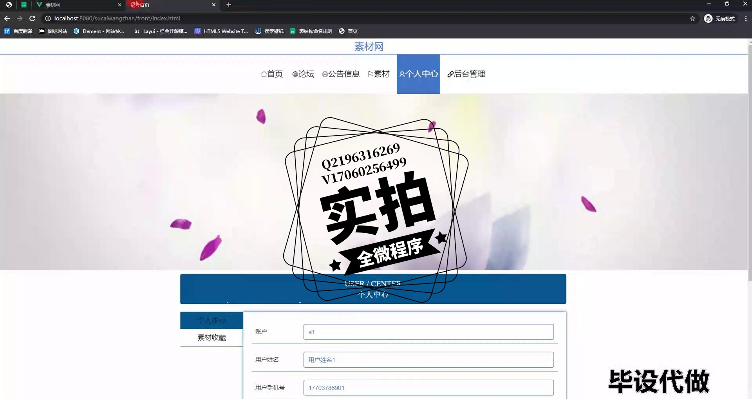The width and height of the screenshot is (752, 399).
Task: Switch to the 首页 browser tab
Action: pos(172,5)
